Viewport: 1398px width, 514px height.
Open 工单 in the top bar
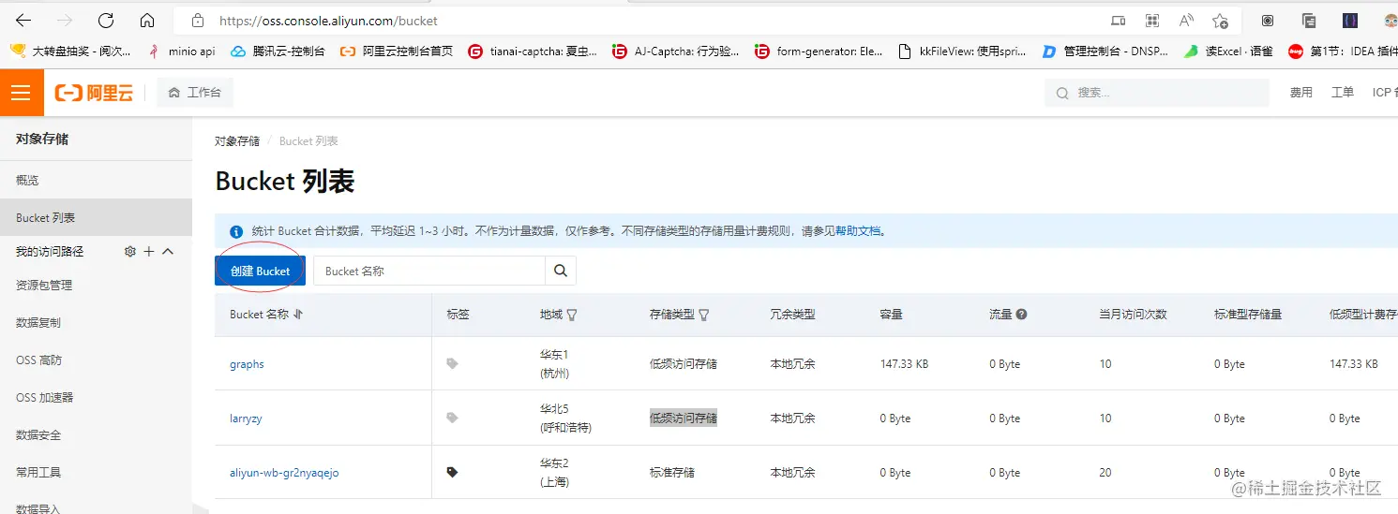point(1343,93)
